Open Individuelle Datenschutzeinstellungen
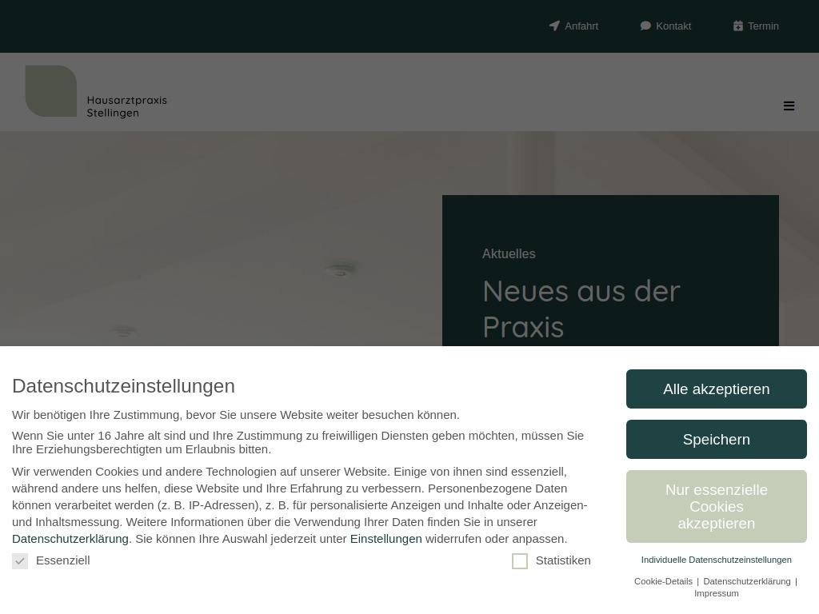The image size is (819, 614). 717,560
